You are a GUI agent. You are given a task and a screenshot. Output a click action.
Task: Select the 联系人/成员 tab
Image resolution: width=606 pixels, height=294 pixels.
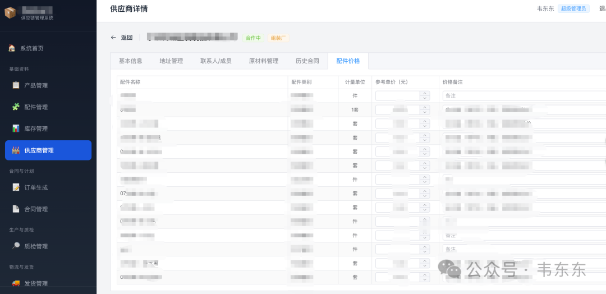pos(215,61)
